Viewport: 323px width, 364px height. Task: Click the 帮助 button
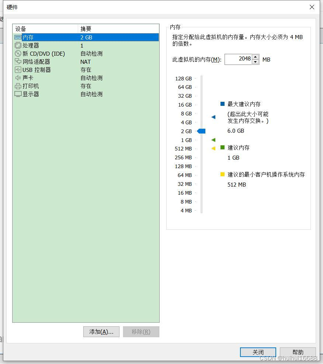point(298,352)
